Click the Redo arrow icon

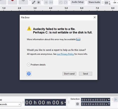coord(65,2)
